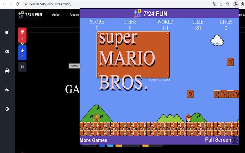Image resolution: width=245 pixels, height=153 pixels.
Task: Open the translate page icon in address bar
Action: [214, 4]
